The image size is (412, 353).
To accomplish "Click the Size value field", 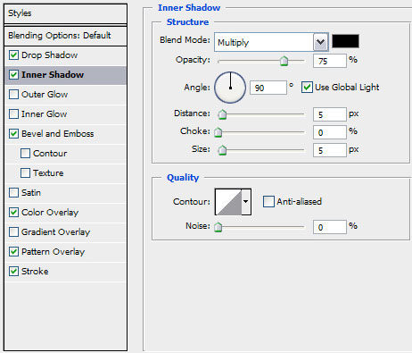I will (330, 150).
